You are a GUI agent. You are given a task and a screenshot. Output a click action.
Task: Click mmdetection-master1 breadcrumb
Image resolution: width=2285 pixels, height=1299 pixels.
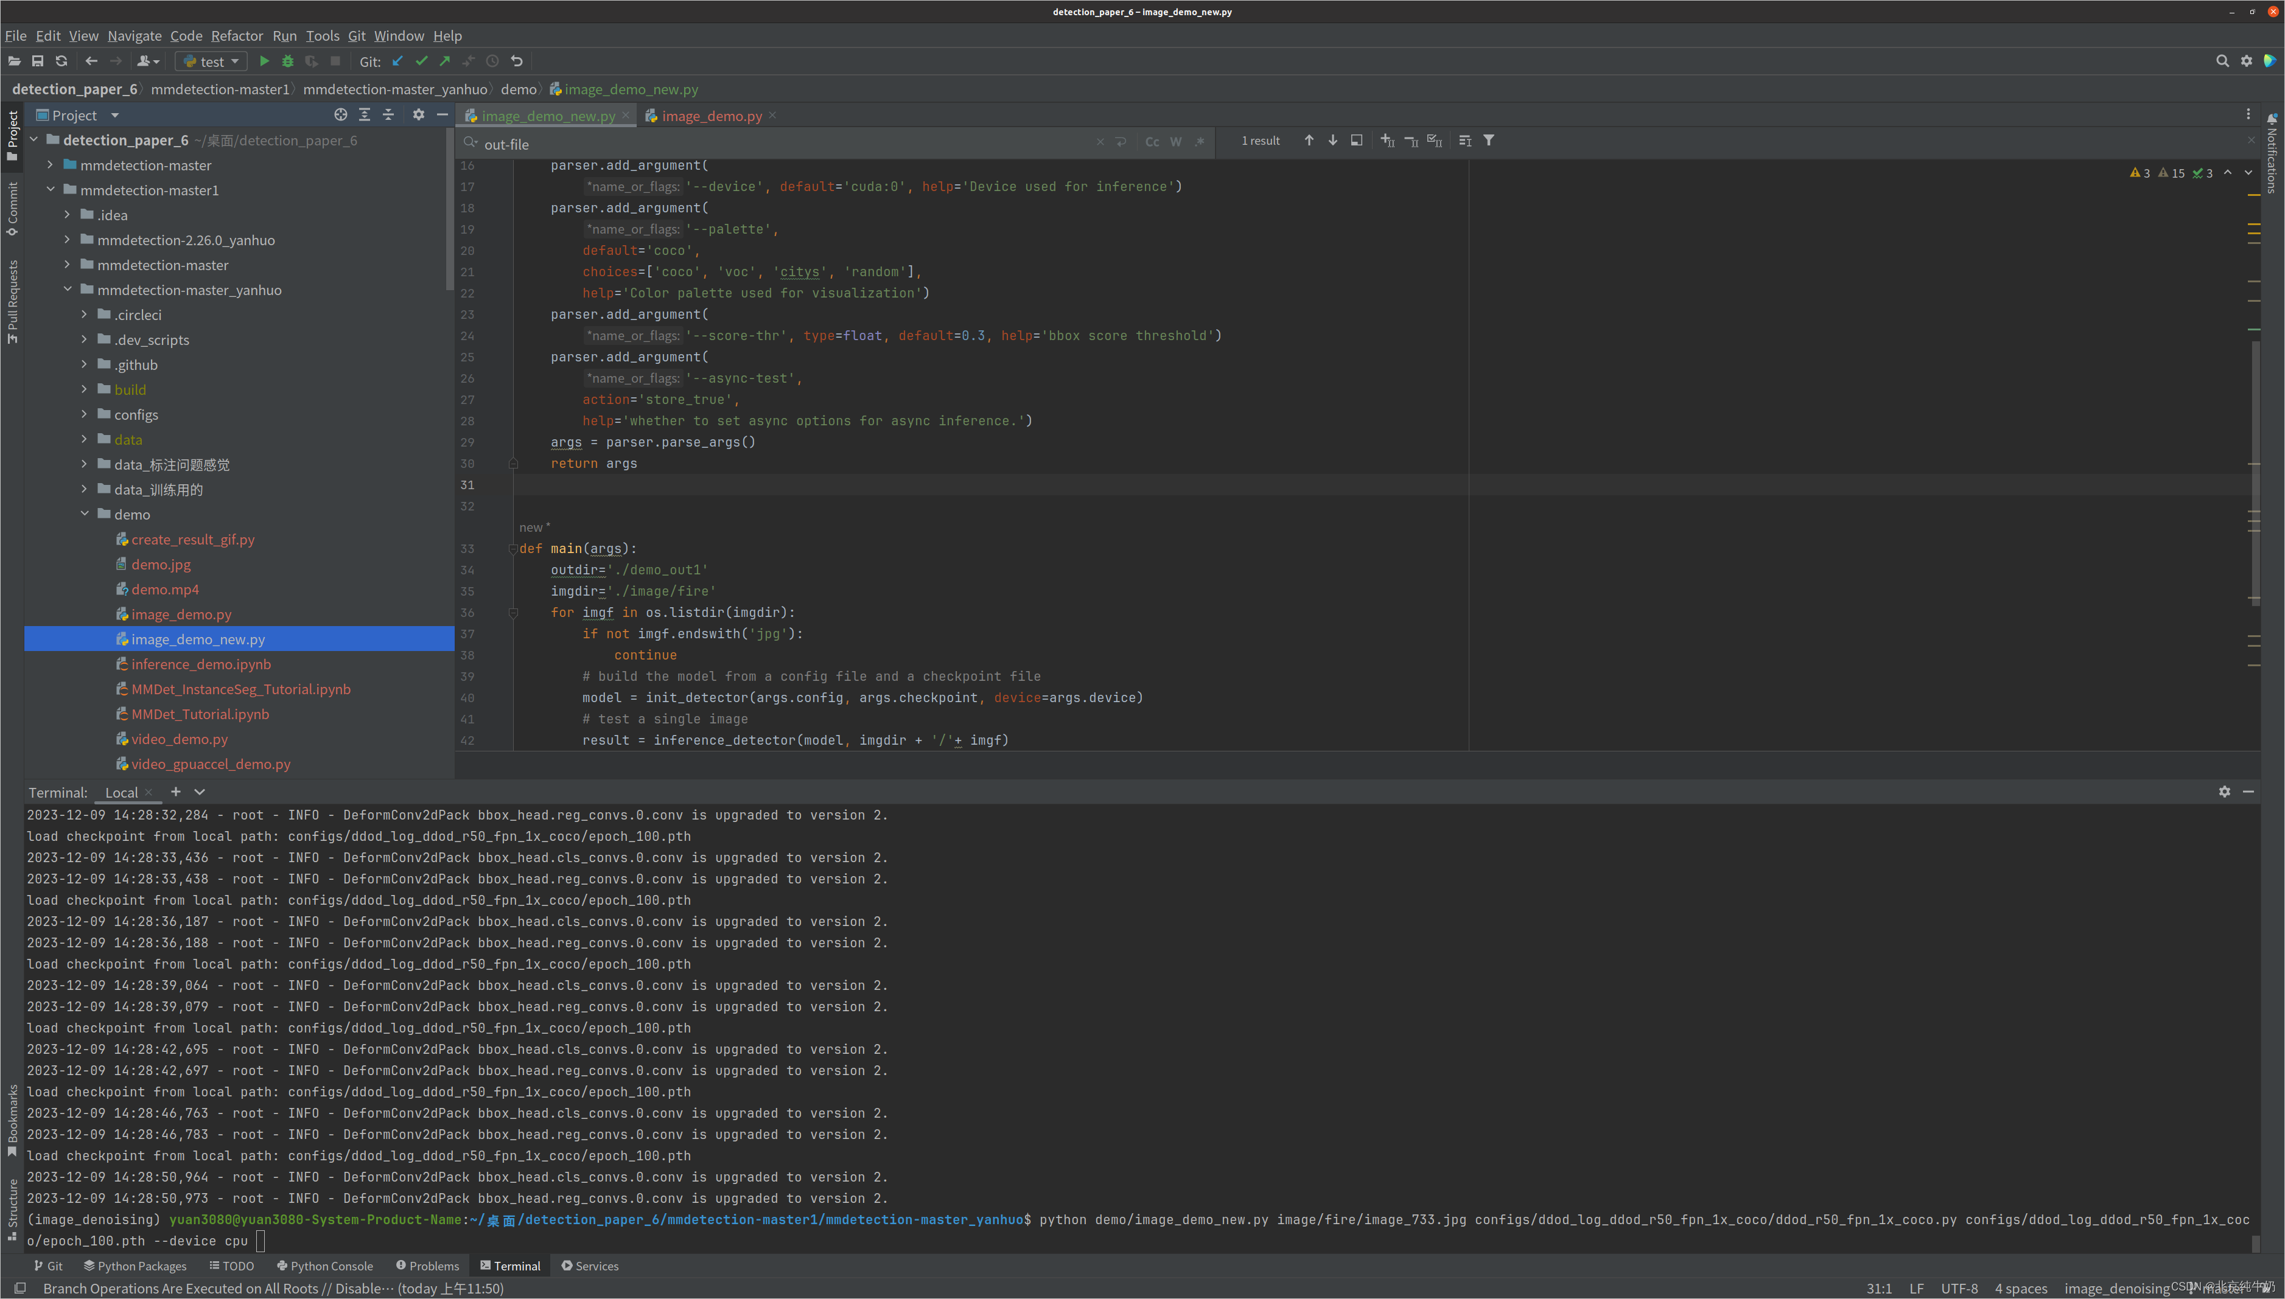pyautogui.click(x=220, y=89)
